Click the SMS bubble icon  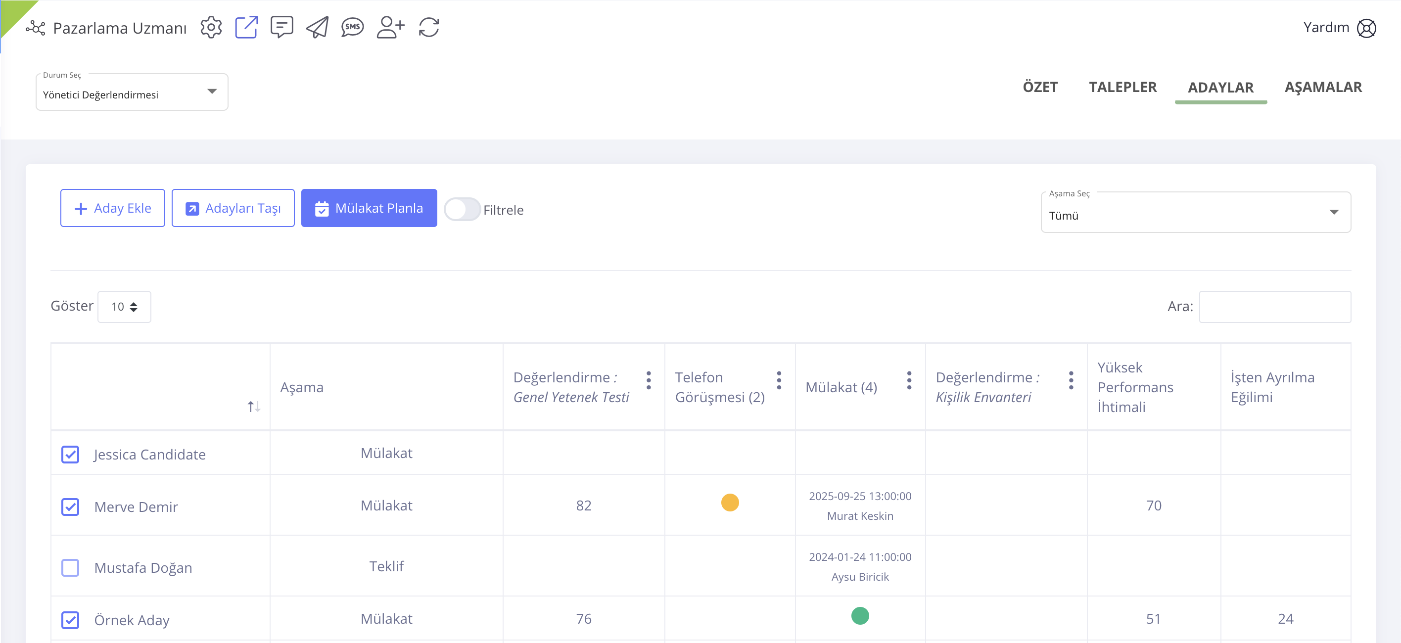[x=352, y=27]
